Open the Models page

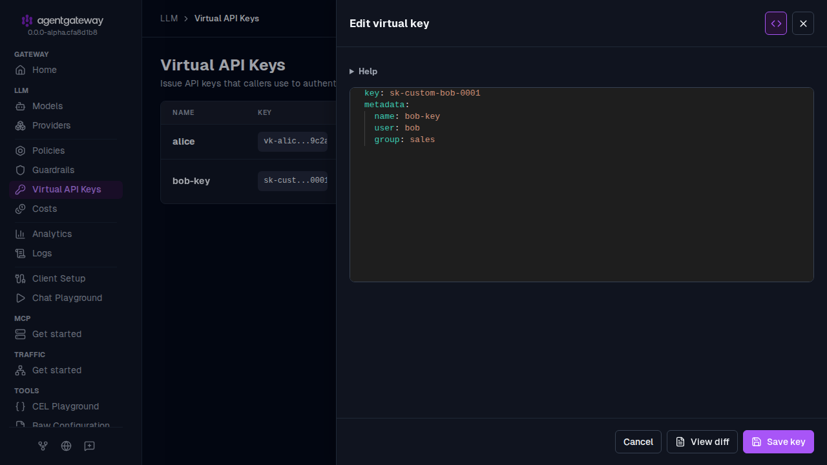(66, 106)
